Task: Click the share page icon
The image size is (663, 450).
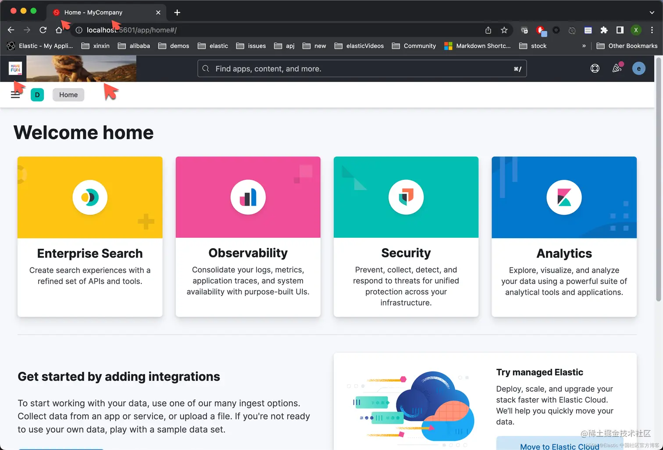Action: click(488, 30)
